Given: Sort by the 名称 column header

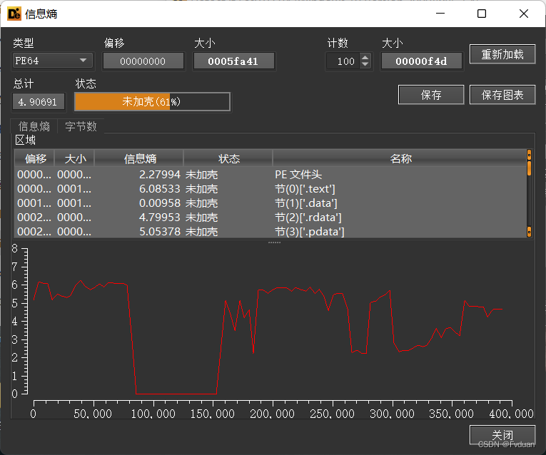Looking at the screenshot, I should pos(400,158).
